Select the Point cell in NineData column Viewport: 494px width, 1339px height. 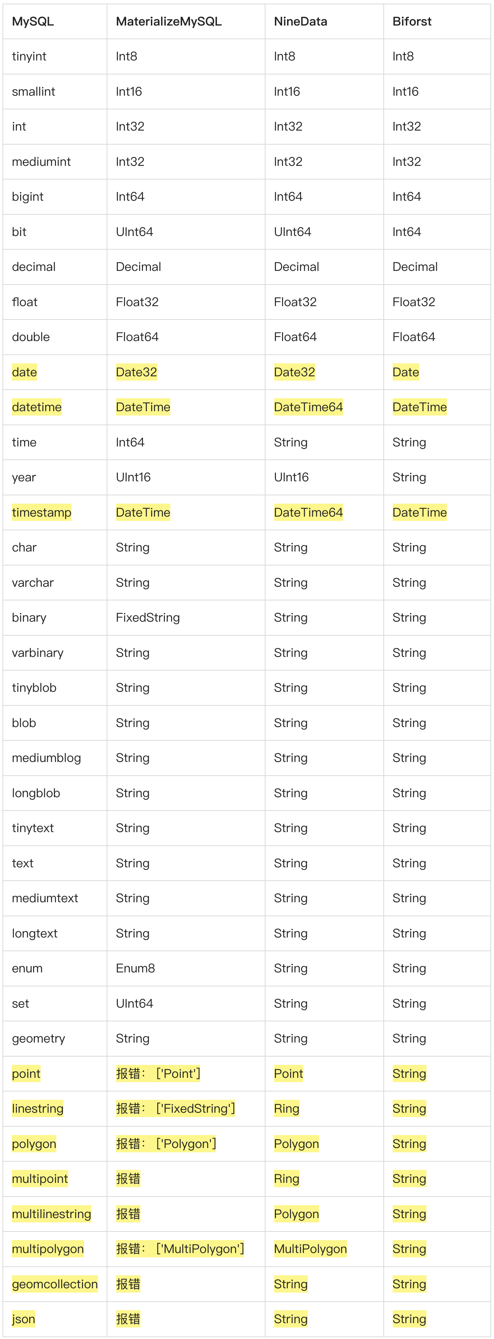(288, 1074)
